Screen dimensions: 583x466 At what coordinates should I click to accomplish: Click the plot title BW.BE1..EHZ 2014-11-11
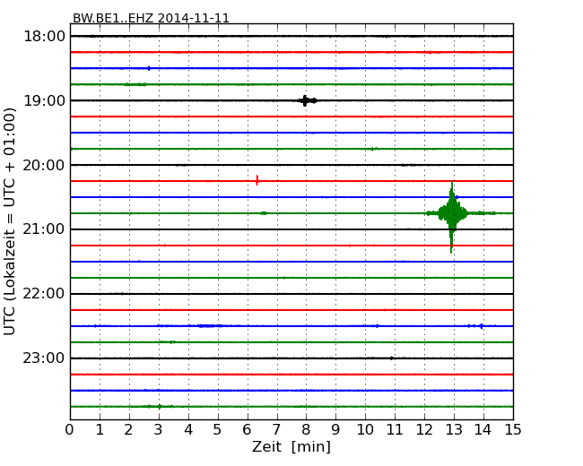[x=151, y=18]
